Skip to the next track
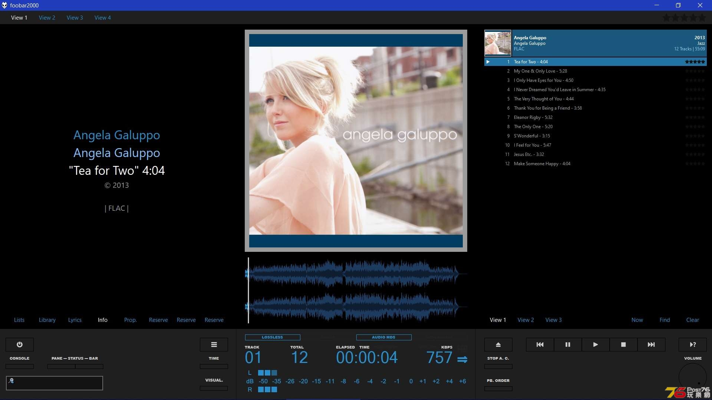The image size is (712, 400). coord(651,344)
